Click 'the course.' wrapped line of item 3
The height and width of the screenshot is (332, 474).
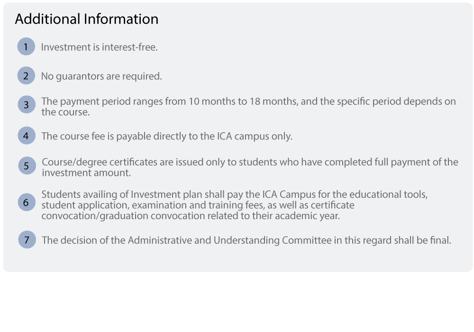click(x=65, y=112)
